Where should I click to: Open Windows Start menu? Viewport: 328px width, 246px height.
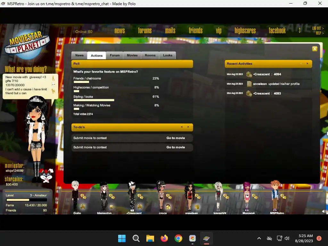tap(122, 238)
